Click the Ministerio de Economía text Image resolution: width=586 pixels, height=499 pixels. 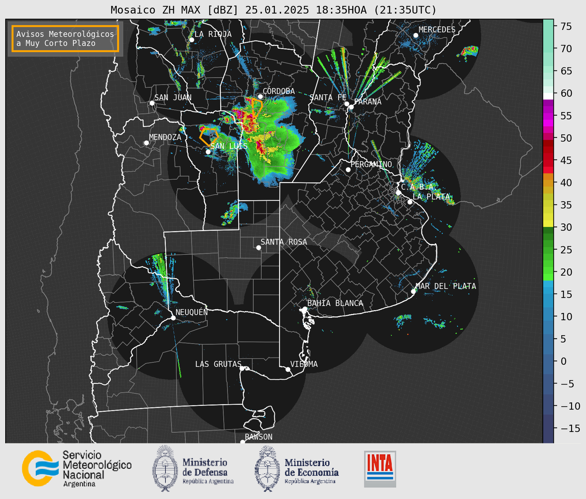point(312,471)
